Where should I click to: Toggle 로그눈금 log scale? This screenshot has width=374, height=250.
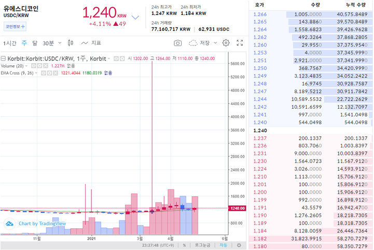(202, 245)
